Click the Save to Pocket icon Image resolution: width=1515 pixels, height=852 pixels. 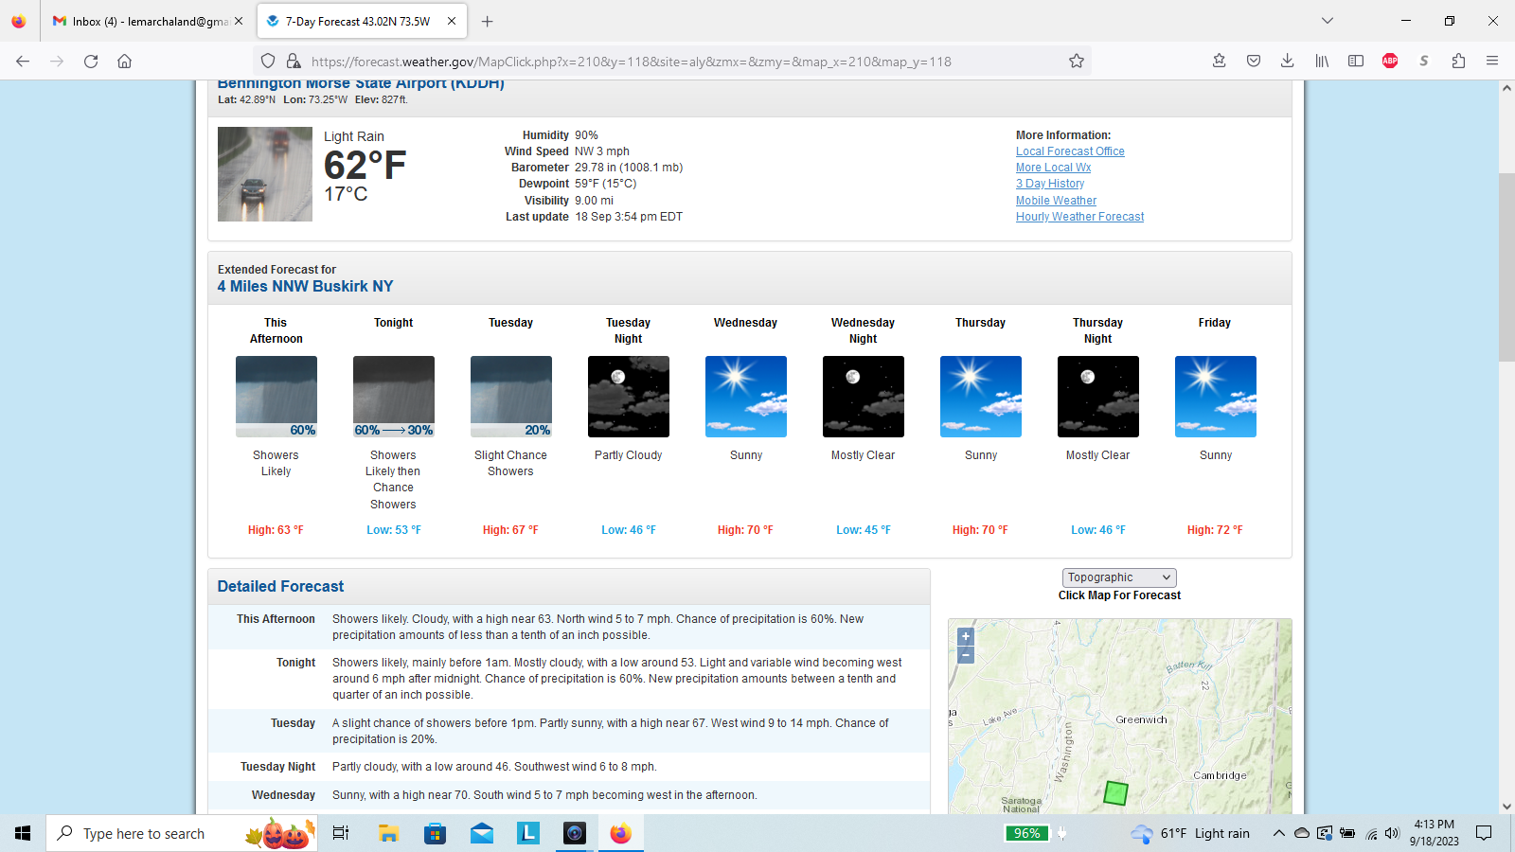(1254, 62)
